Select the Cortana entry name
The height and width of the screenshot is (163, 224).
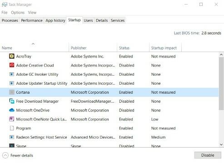pyautogui.click(x=23, y=92)
